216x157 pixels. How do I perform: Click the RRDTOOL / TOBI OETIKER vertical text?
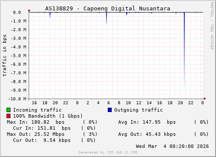(x=212, y=26)
